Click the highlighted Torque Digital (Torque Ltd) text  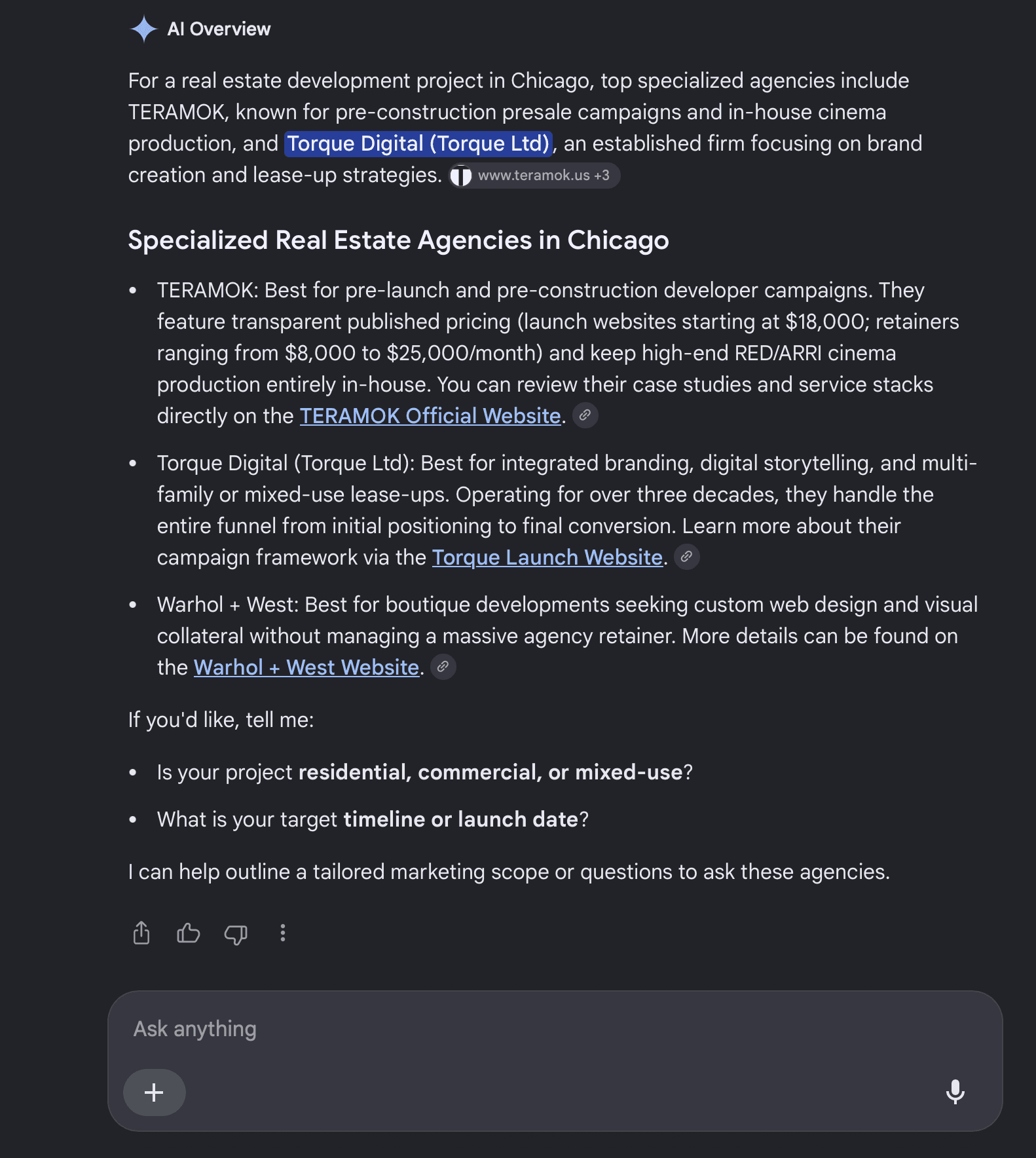pos(418,143)
